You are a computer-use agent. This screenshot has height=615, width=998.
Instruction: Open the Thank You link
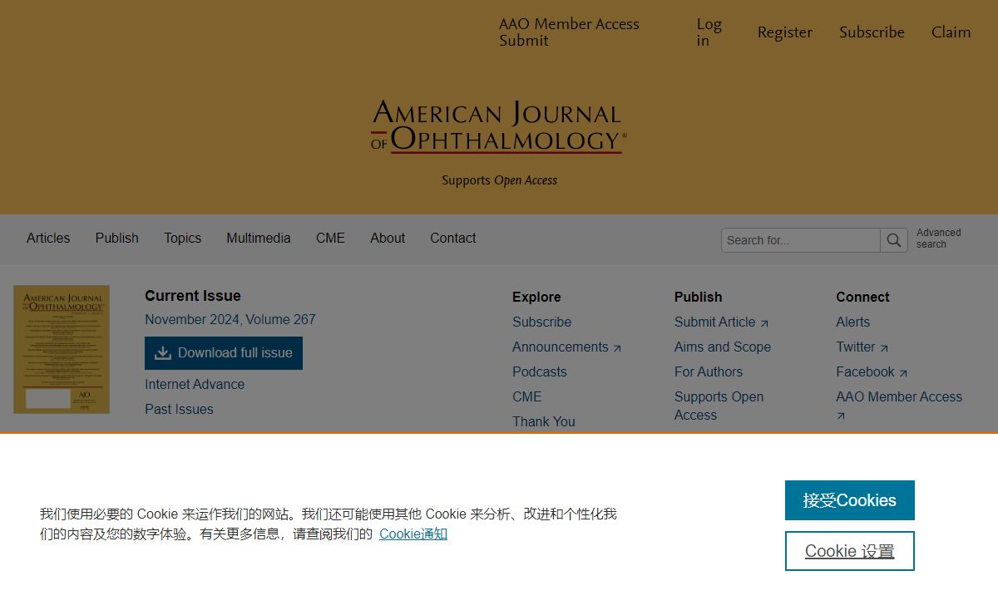tap(544, 421)
